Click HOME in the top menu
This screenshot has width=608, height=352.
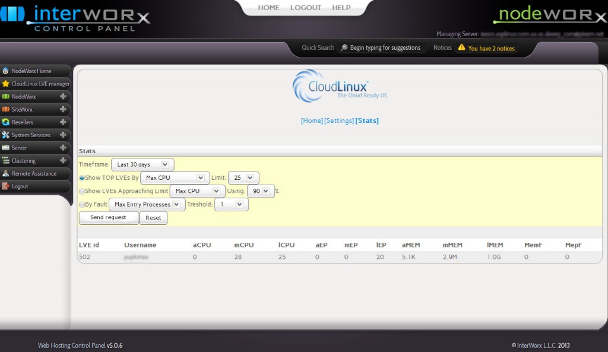[269, 8]
